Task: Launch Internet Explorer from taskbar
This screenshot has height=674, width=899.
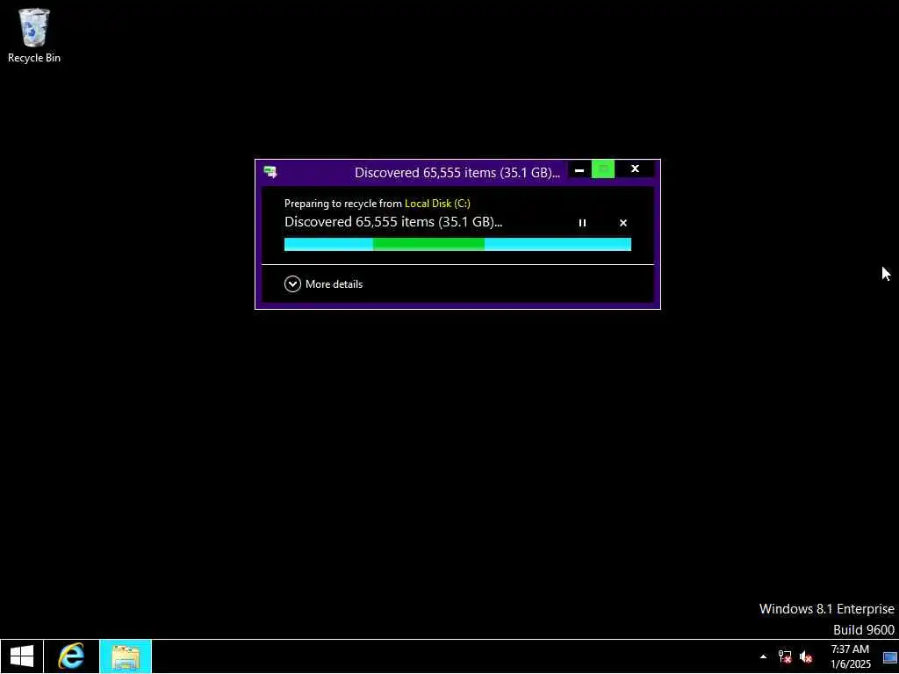Action: click(71, 656)
